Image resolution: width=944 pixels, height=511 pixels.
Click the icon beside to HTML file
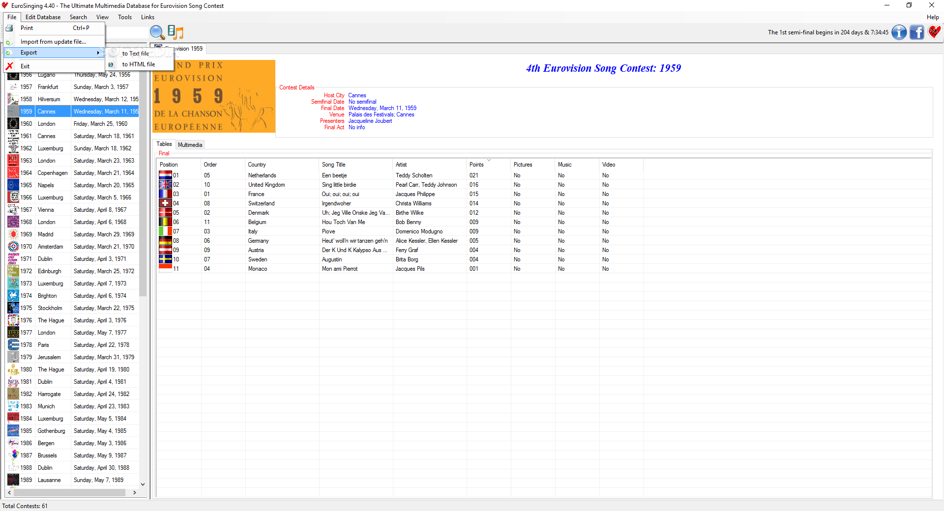pos(111,64)
